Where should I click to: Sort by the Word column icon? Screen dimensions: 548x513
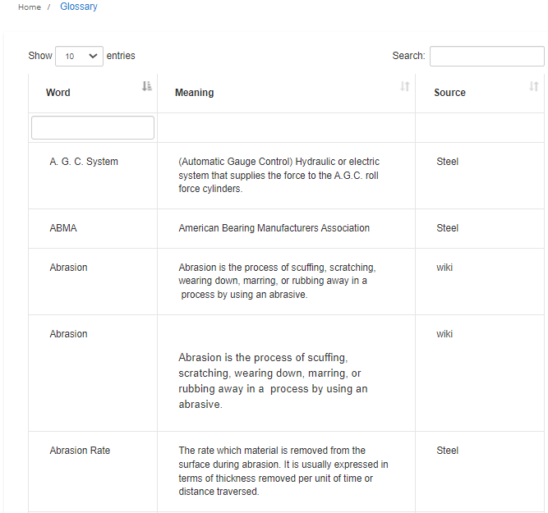[147, 86]
